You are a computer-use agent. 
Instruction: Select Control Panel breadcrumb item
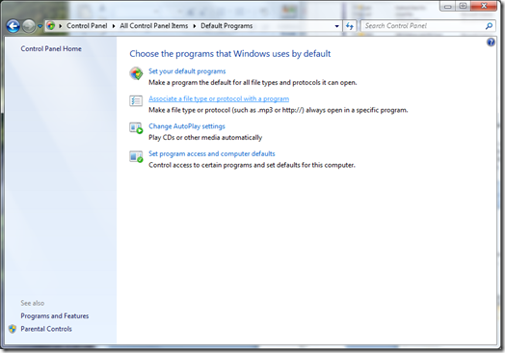[87, 26]
